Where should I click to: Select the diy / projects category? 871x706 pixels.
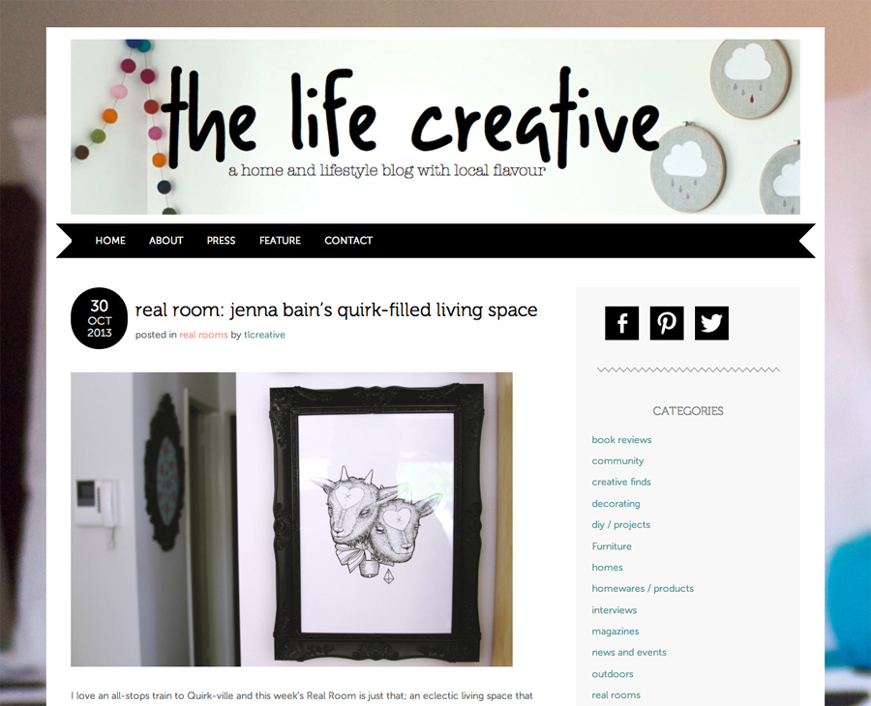[x=621, y=524]
